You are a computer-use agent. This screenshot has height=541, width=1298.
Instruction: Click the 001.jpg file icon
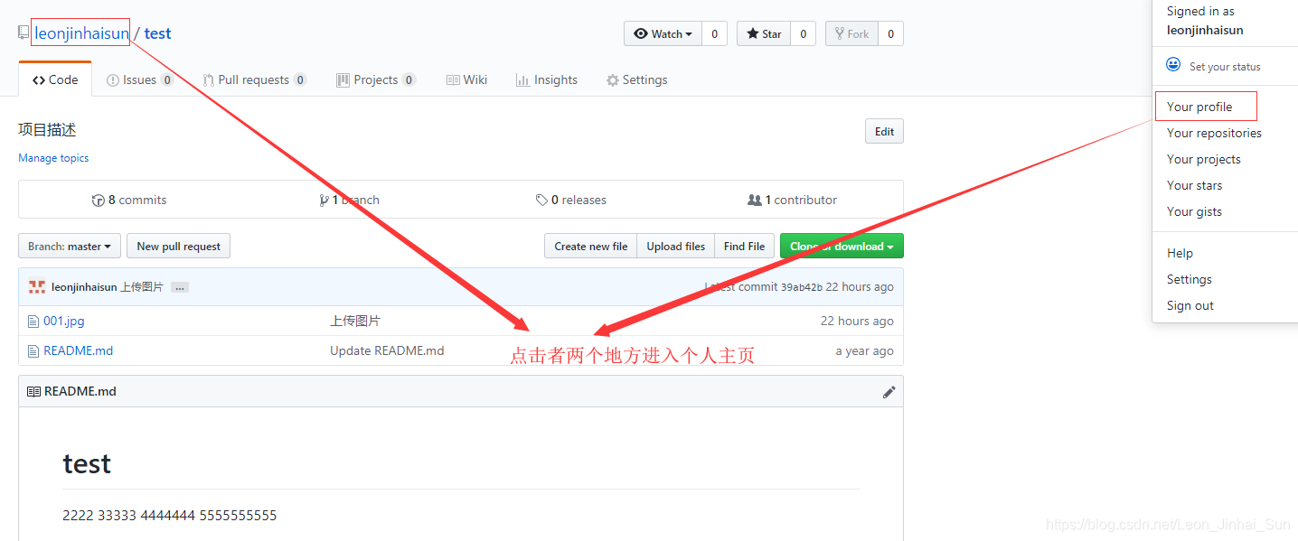point(33,321)
